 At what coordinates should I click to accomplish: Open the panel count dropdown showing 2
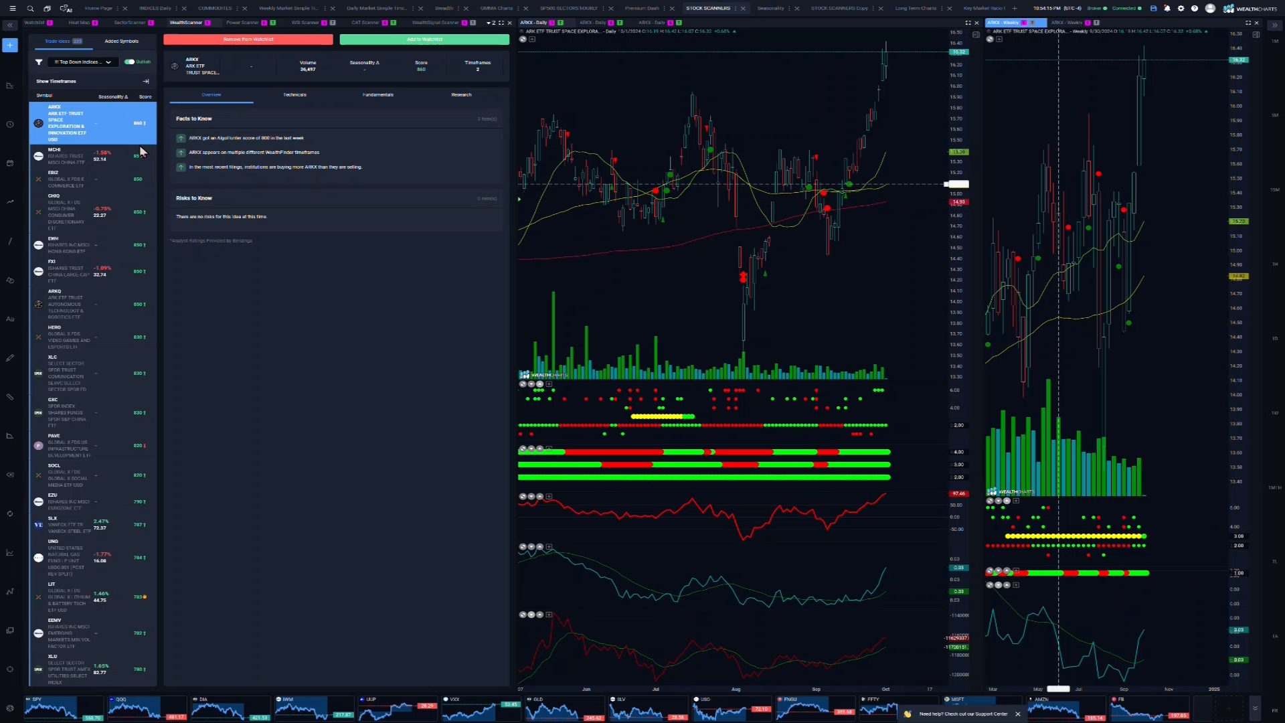[491, 23]
